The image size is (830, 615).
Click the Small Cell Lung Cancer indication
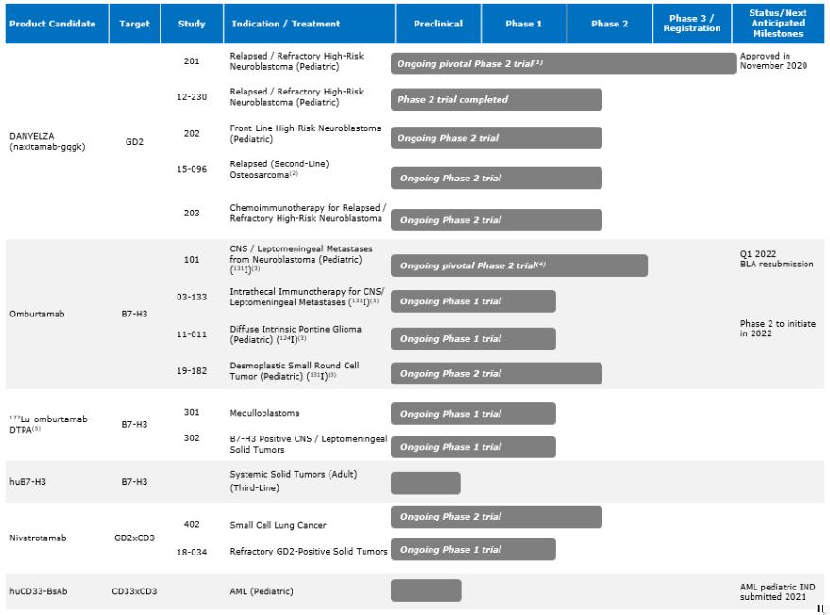[278, 525]
